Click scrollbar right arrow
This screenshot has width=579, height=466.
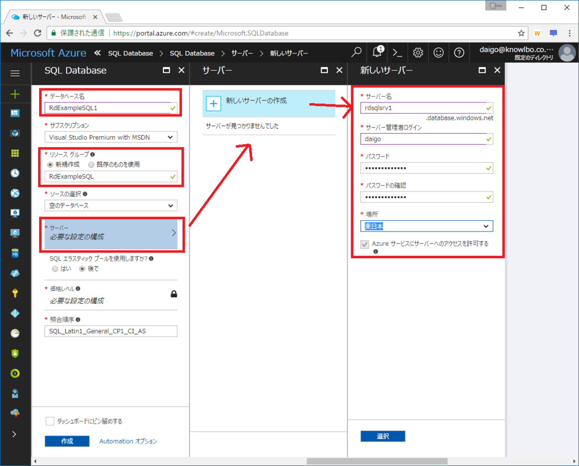tap(574, 461)
